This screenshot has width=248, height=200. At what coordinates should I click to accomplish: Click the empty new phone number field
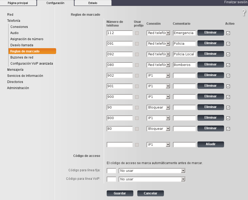click(x=119, y=145)
